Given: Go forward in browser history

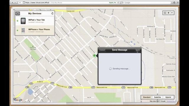Looking at the screenshot, I should pos(15,3).
